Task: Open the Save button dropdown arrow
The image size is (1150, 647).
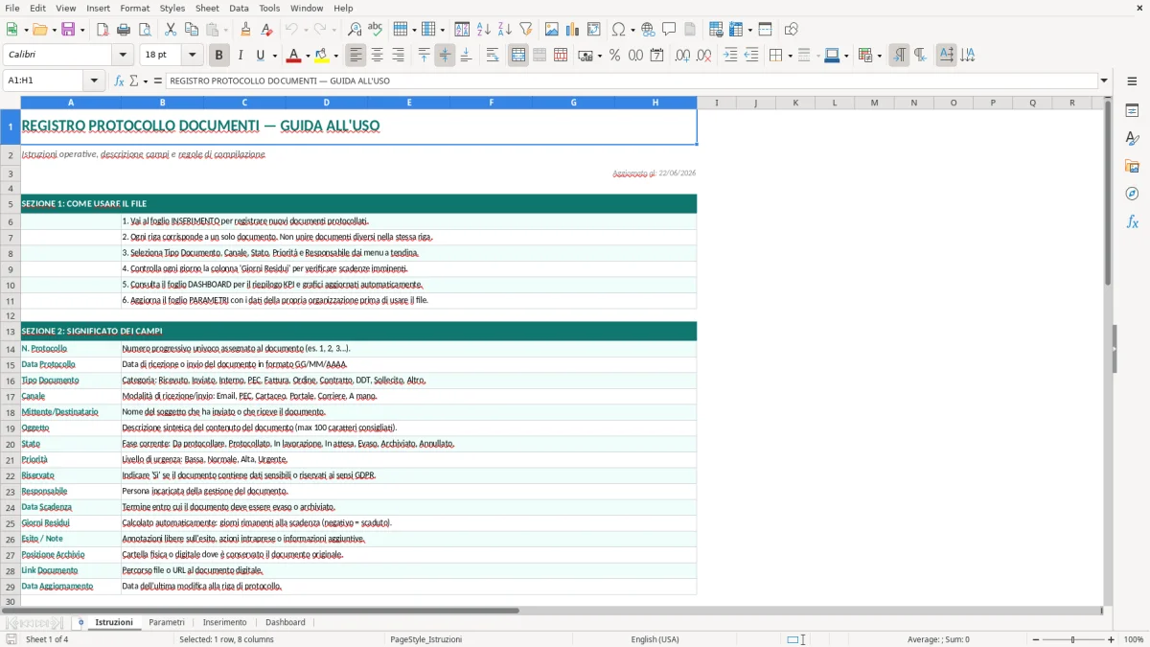Action: pyautogui.click(x=82, y=30)
